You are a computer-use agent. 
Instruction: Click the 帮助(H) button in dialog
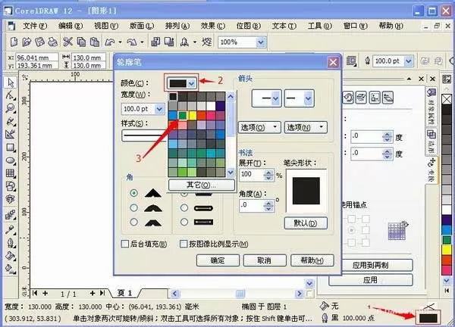pos(312,260)
